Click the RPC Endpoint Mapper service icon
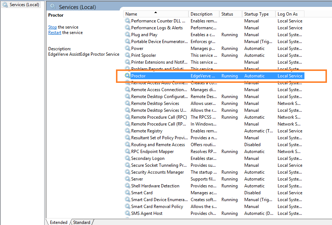332x225 pixels. (127, 151)
